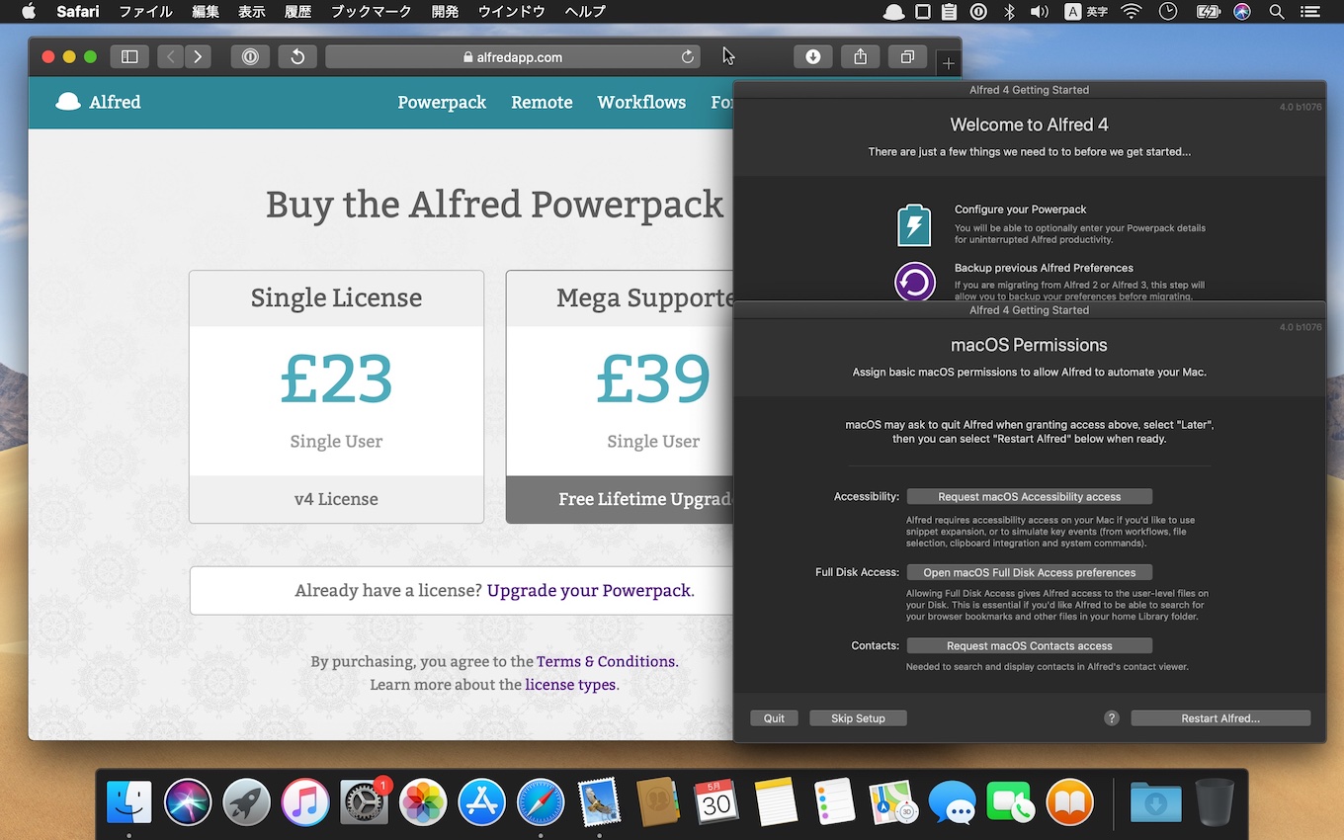Open the Safari menu
The height and width of the screenshot is (840, 1344).
[78, 12]
